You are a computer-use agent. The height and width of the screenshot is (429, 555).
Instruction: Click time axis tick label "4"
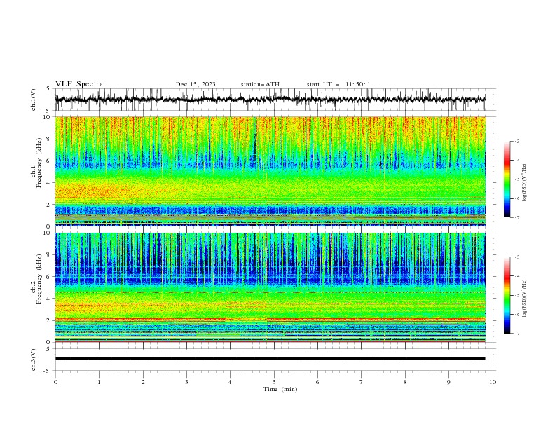click(230, 382)
